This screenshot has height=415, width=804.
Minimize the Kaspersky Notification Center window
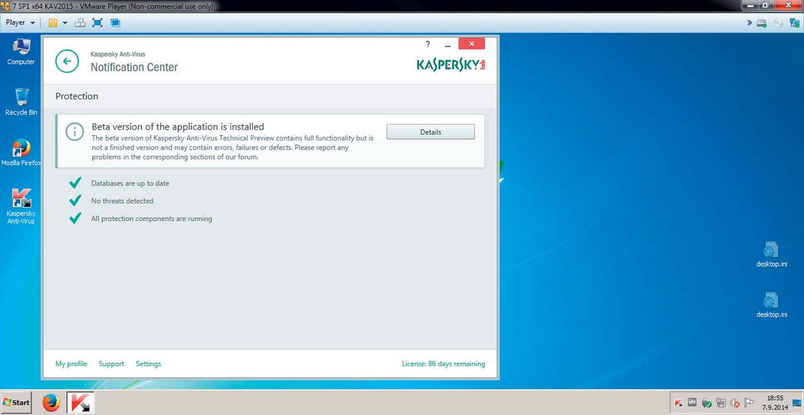448,44
